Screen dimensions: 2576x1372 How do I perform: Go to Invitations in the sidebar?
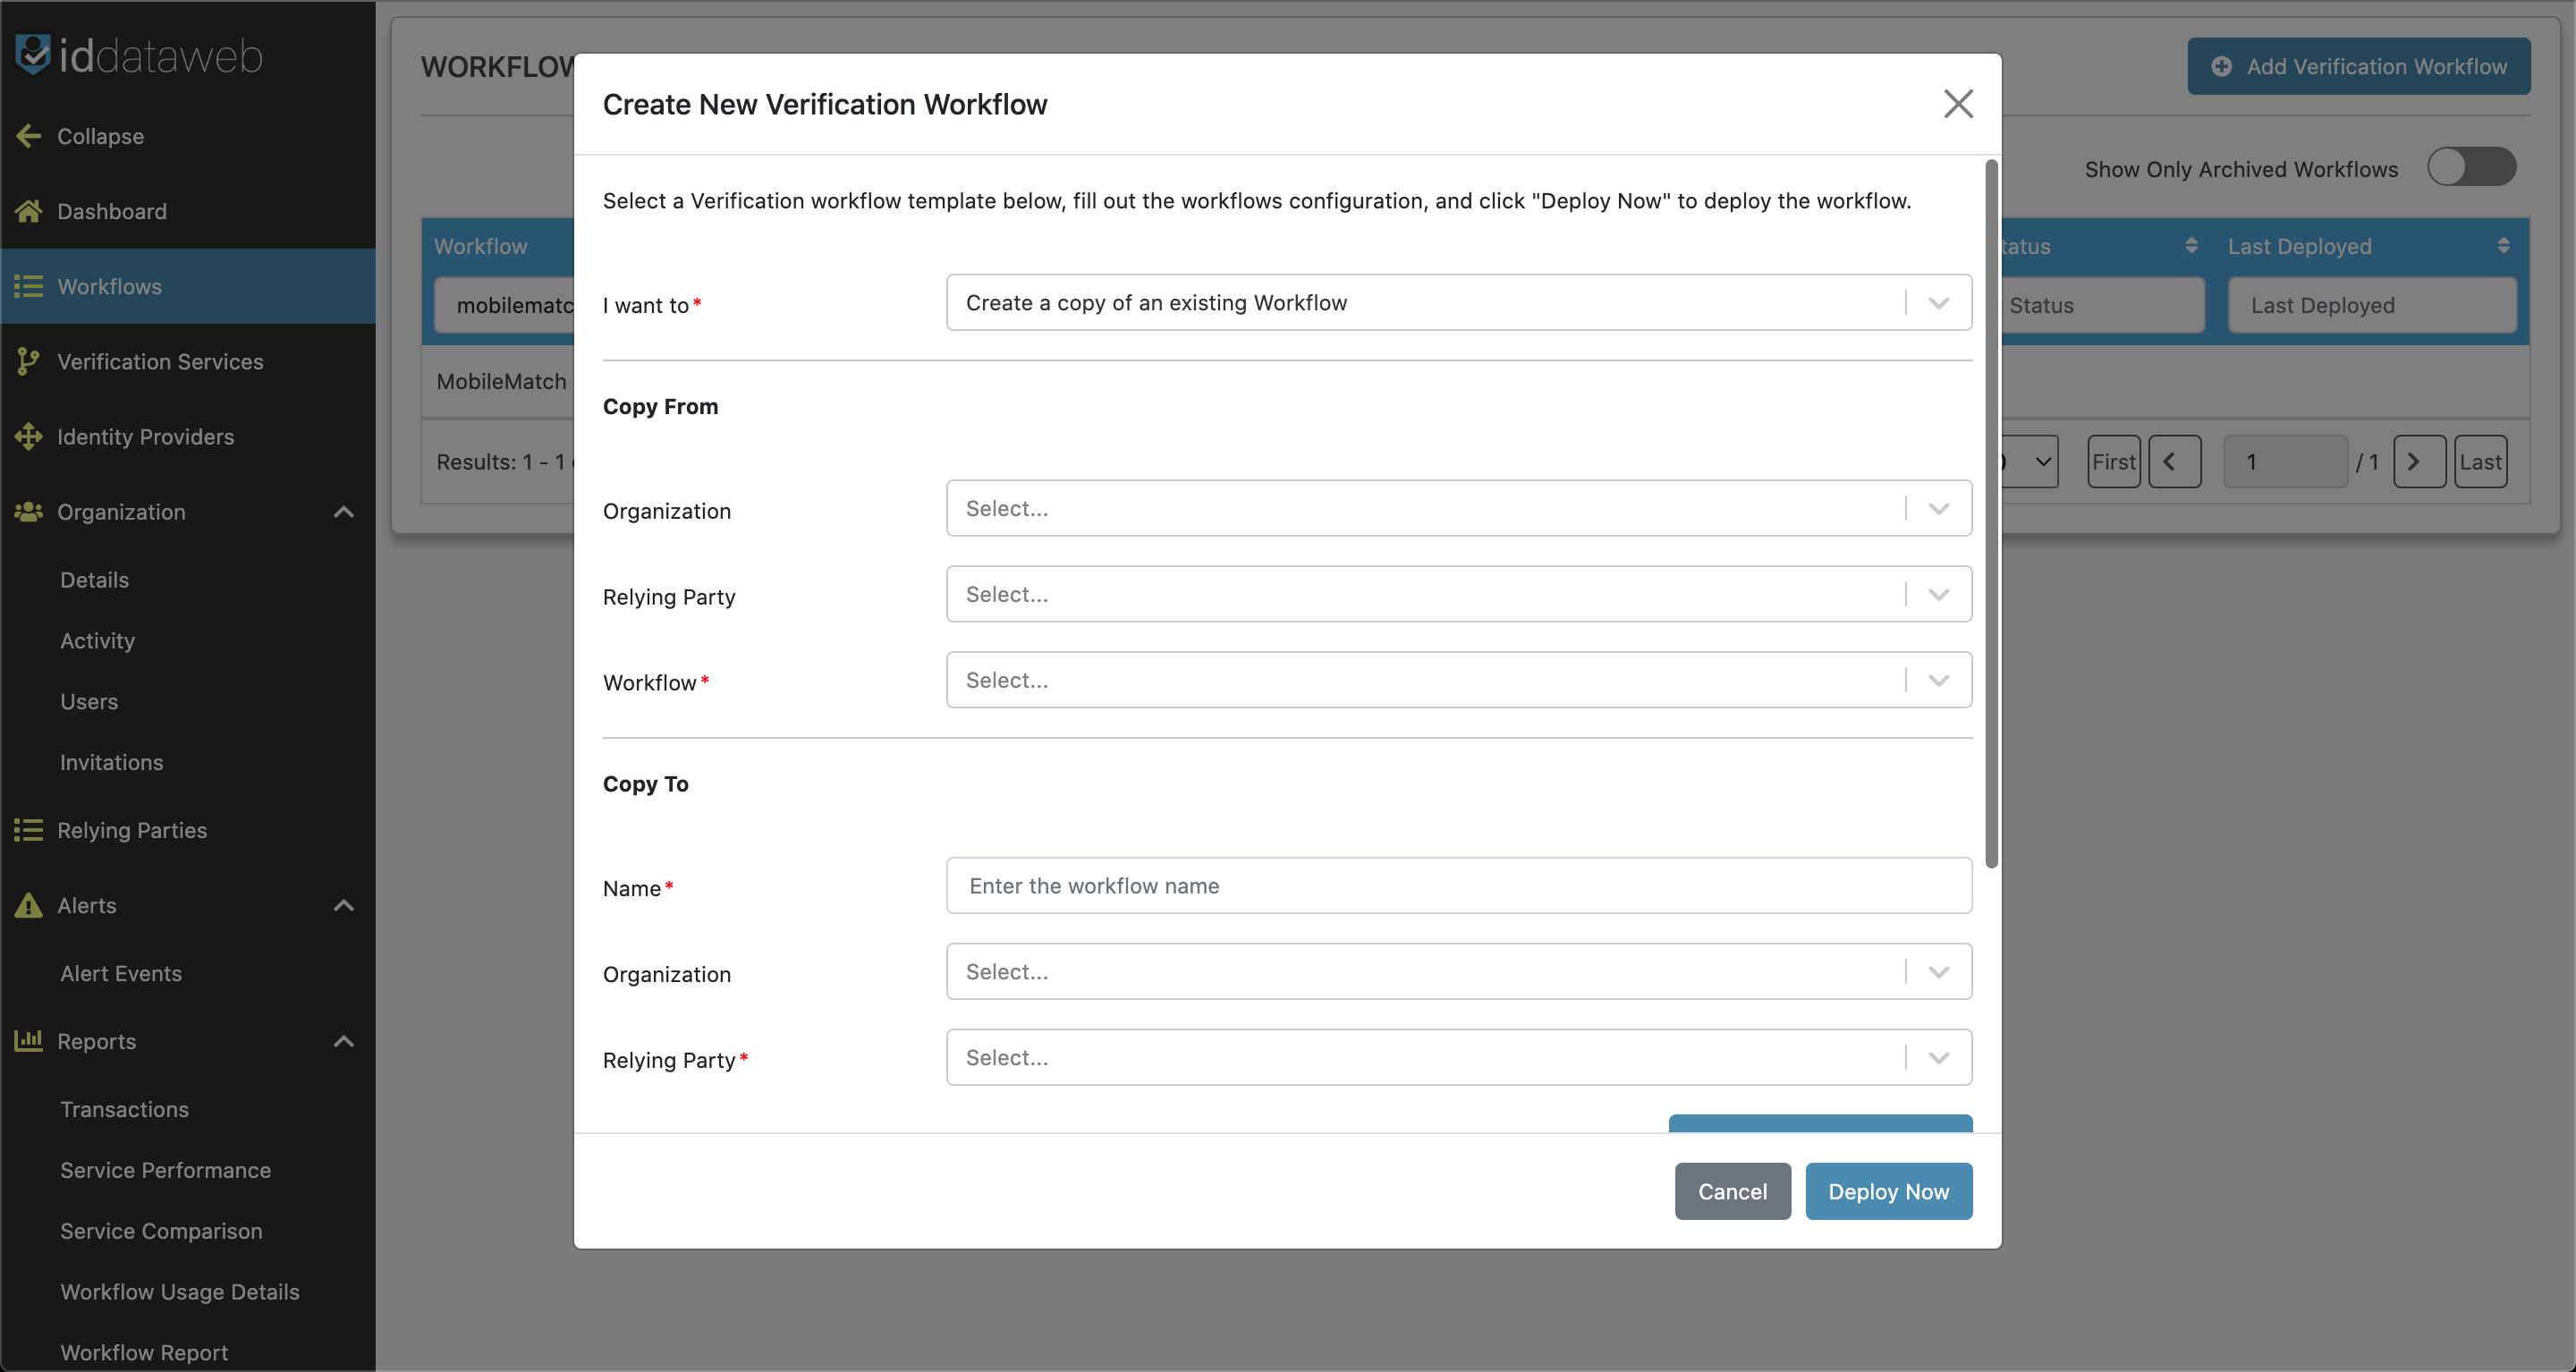tap(111, 762)
